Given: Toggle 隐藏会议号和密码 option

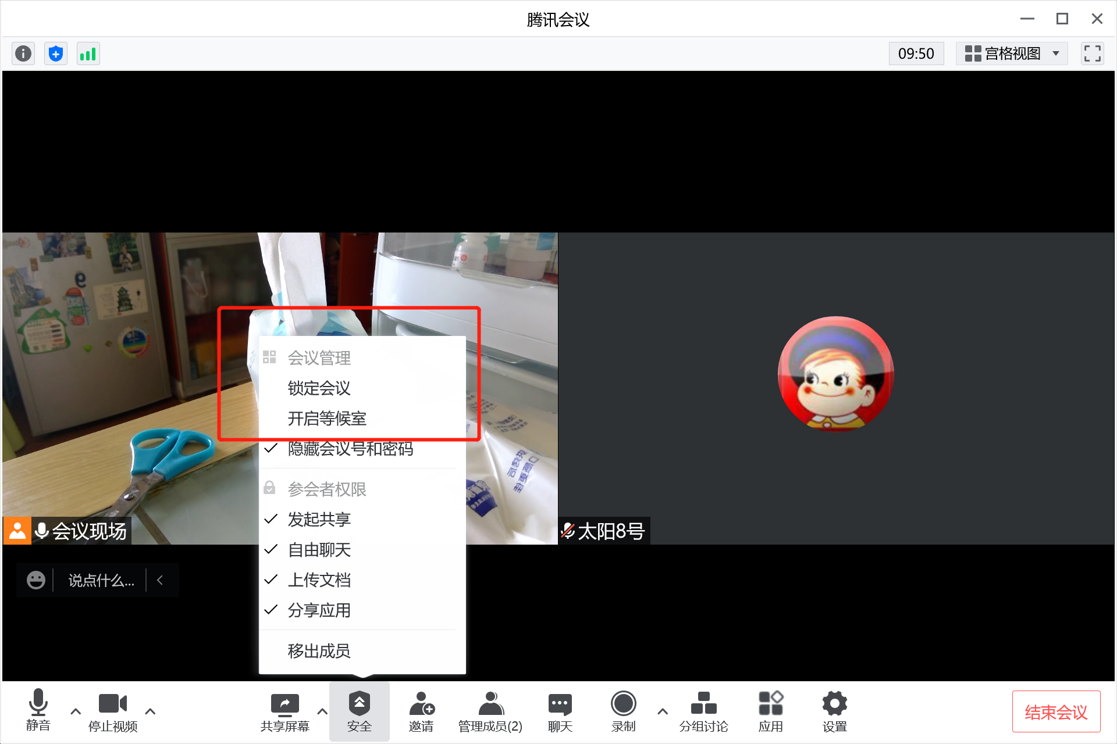Looking at the screenshot, I should point(350,449).
